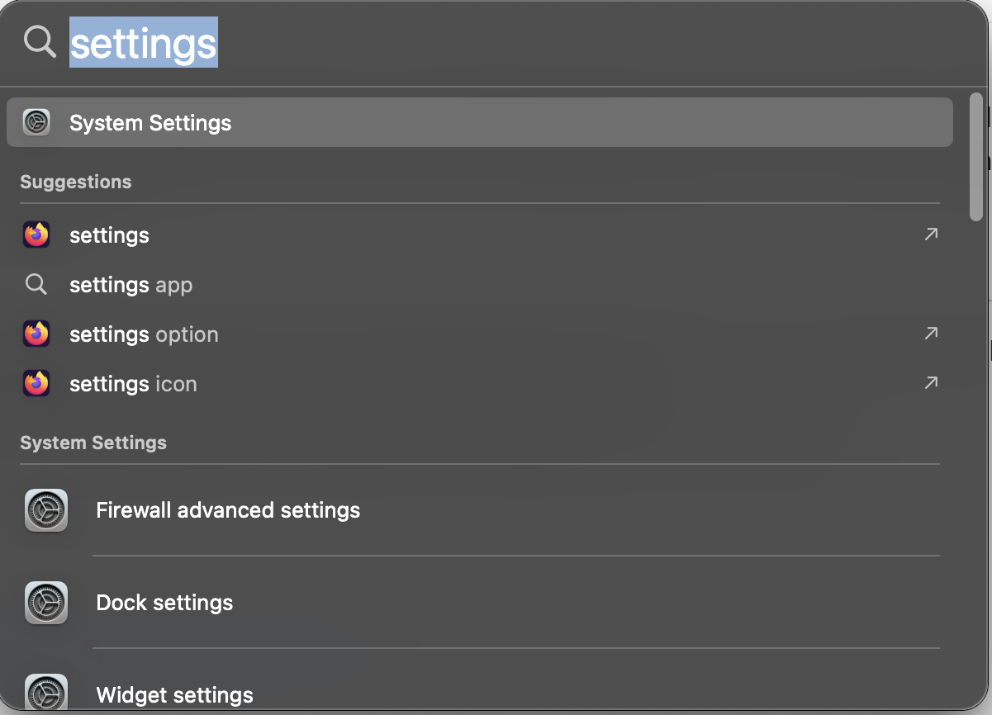Screen dimensions: 992x715
Task: Click inside the Spotlight search input field
Action: click(413, 43)
